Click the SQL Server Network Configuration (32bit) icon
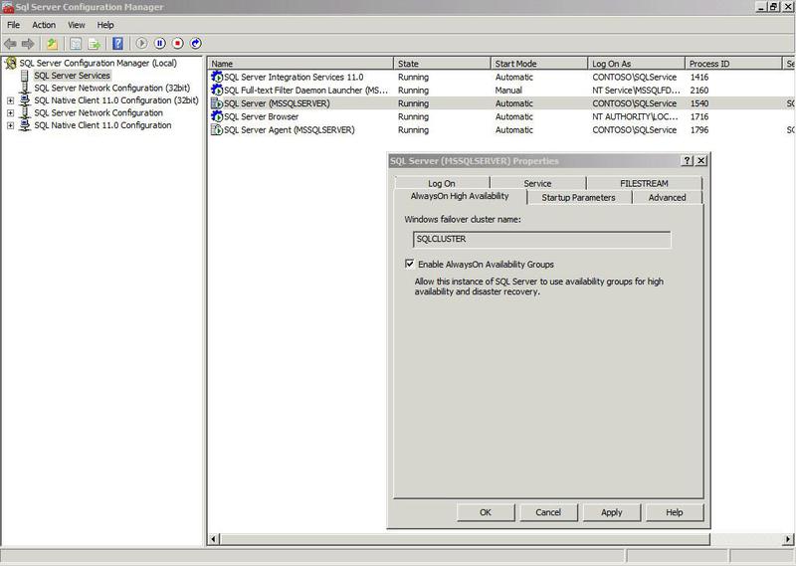The height and width of the screenshot is (566, 796). (x=24, y=88)
